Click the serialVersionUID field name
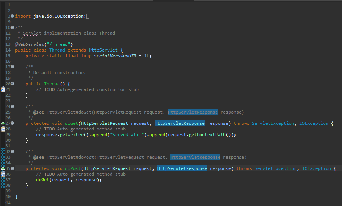Screen dimensions: 342x206 pyautogui.click(x=115, y=56)
